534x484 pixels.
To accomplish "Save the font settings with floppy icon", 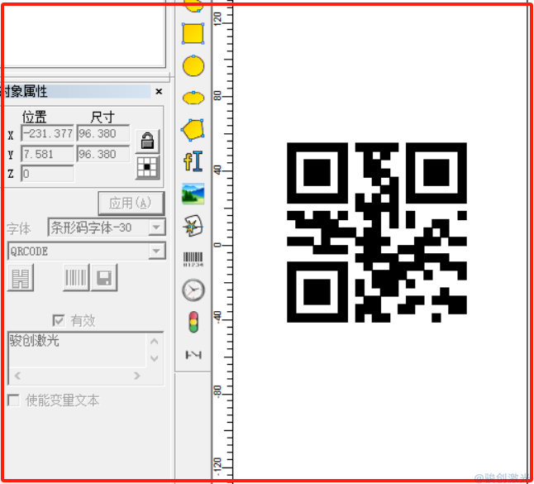I will (104, 278).
